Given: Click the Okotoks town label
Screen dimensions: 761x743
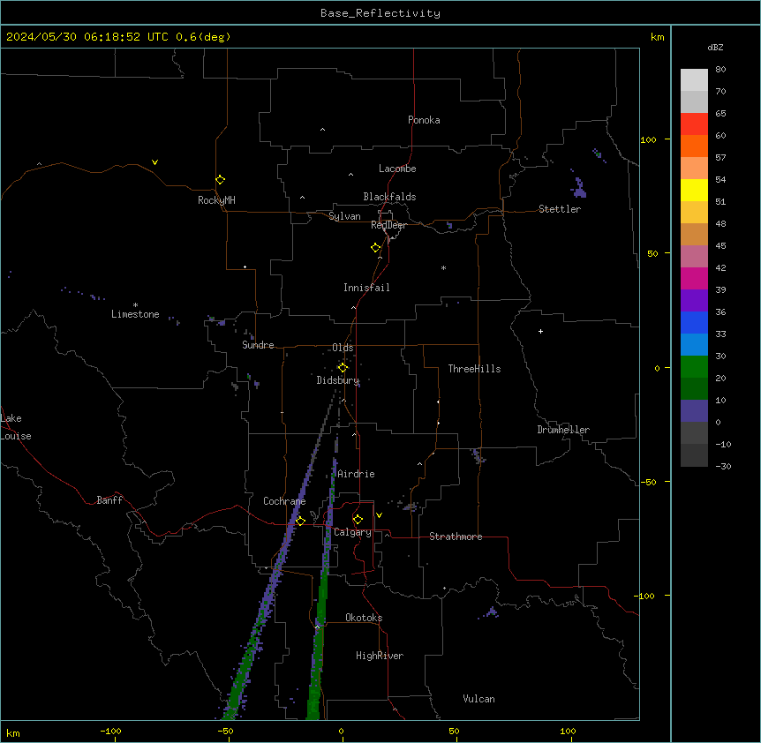Looking at the screenshot, I should [364, 618].
